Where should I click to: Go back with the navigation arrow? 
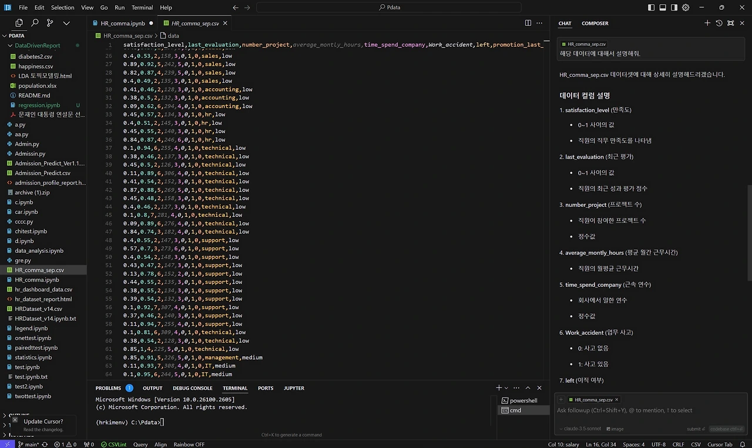pyautogui.click(x=236, y=8)
